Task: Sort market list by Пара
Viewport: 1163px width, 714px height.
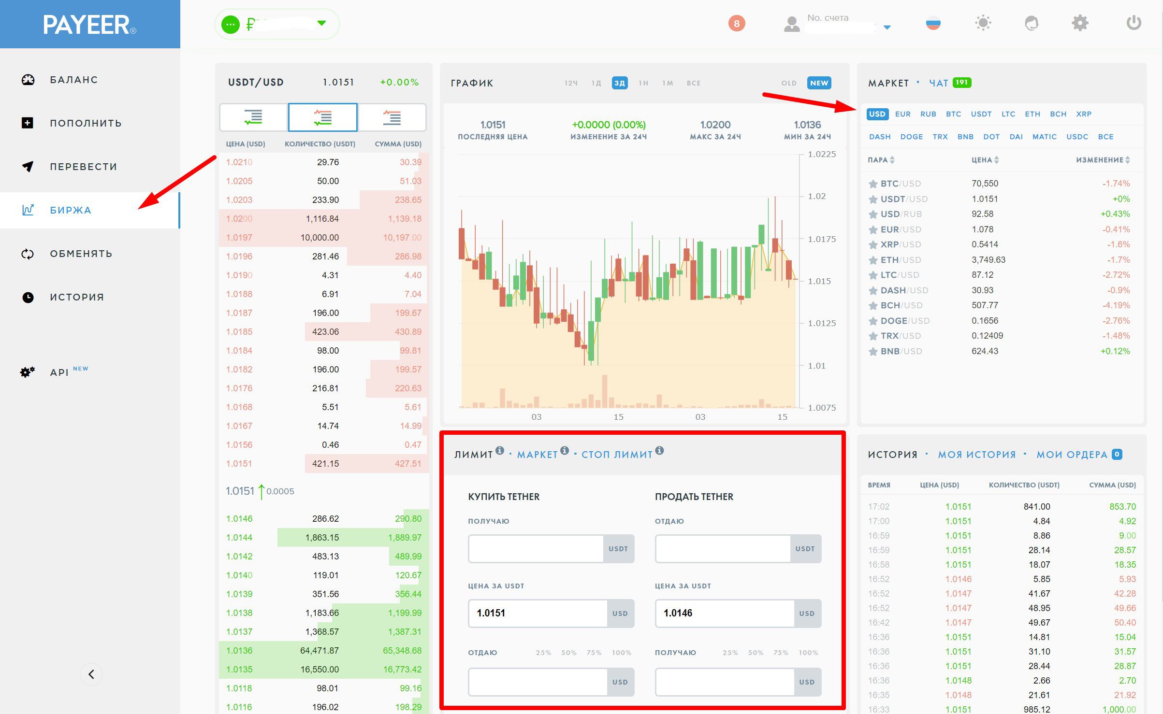Action: click(x=881, y=160)
